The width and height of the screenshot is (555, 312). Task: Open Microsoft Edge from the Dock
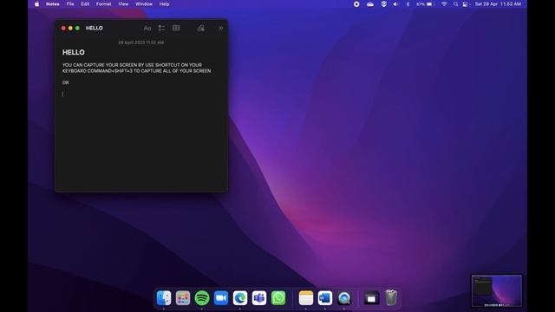(x=240, y=298)
